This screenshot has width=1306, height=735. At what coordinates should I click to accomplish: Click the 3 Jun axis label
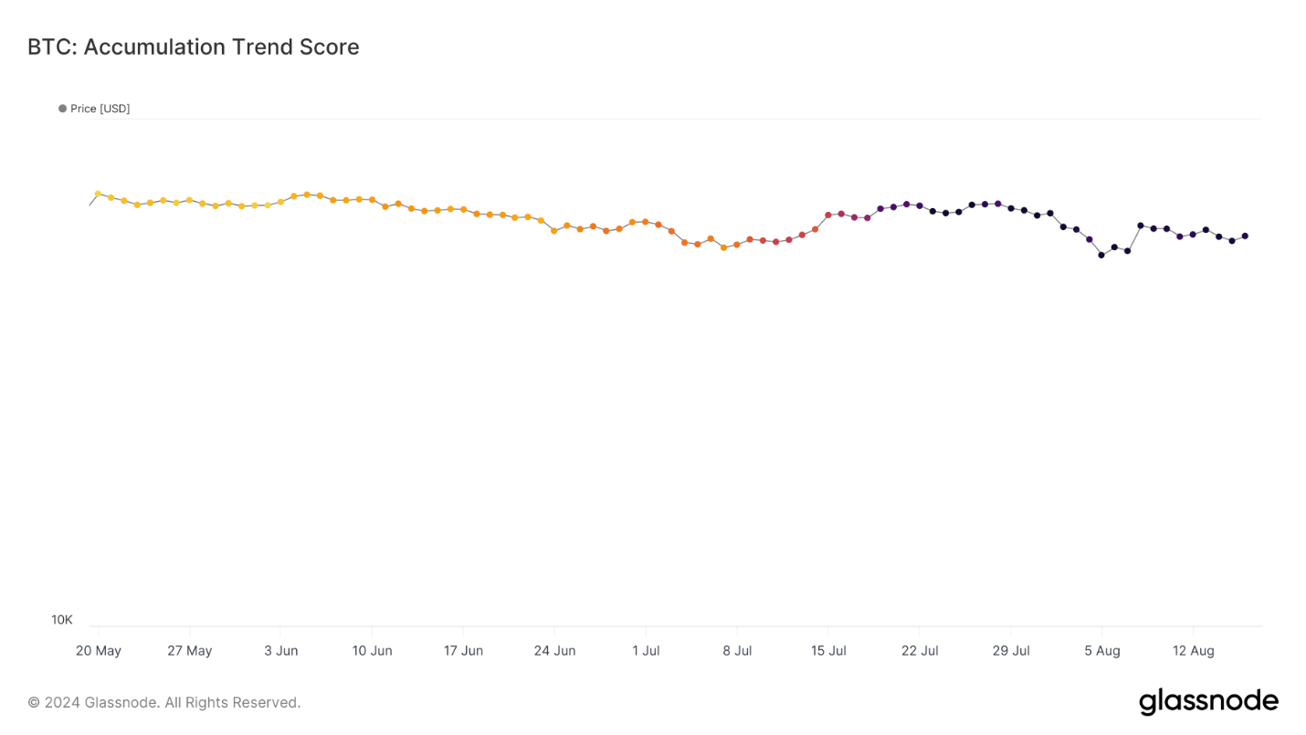[x=281, y=651]
